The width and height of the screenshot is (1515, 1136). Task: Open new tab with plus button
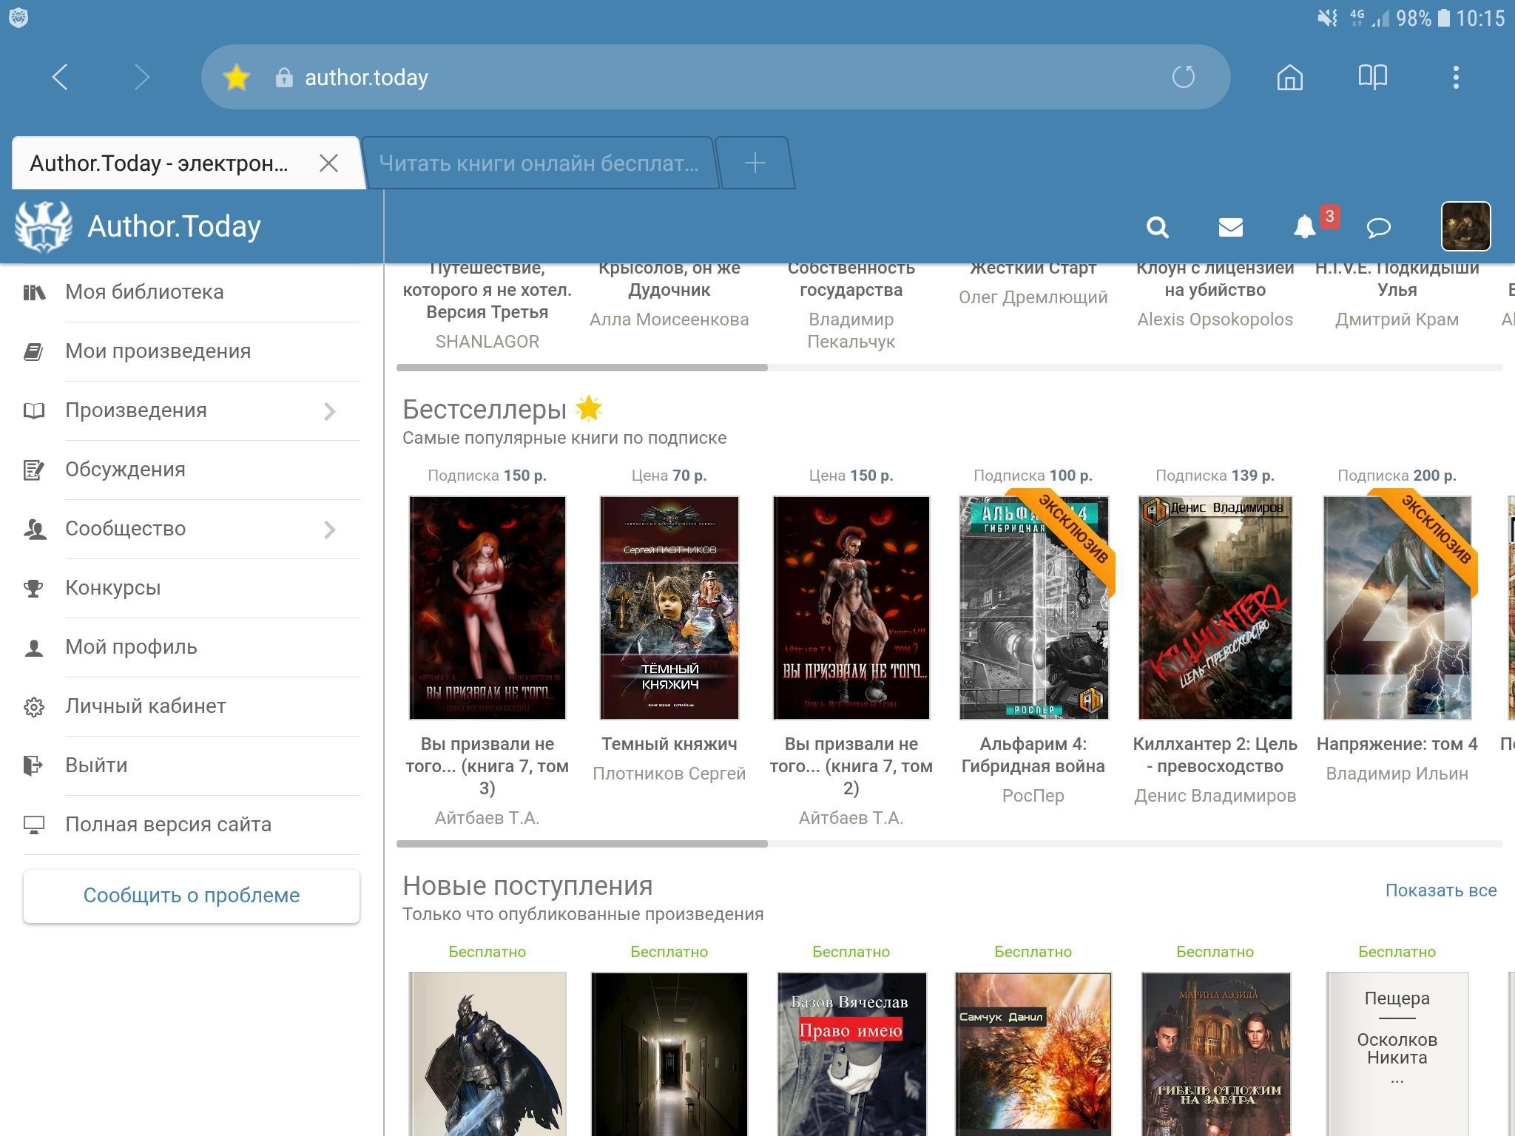pos(754,163)
